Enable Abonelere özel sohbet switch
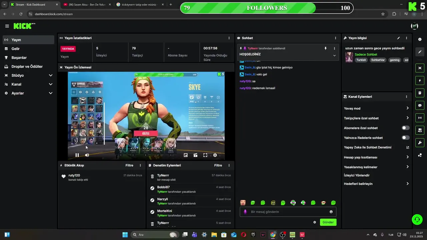The image size is (427, 240). coord(405,128)
